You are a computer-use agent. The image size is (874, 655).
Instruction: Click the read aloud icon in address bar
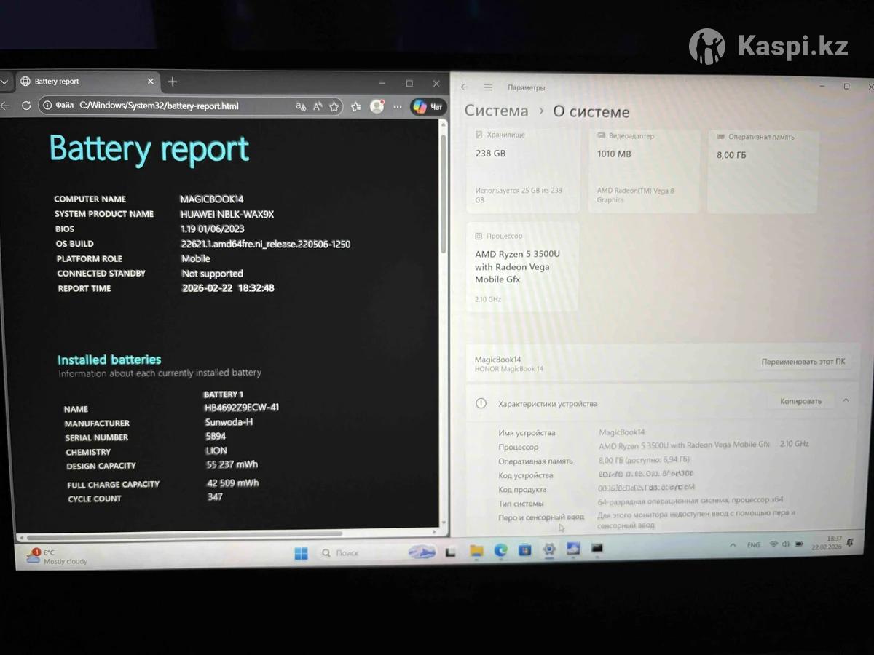[x=318, y=106]
